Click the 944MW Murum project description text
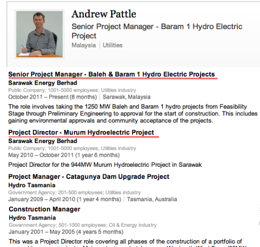Screen dimensions: 260x247 tap(105, 165)
